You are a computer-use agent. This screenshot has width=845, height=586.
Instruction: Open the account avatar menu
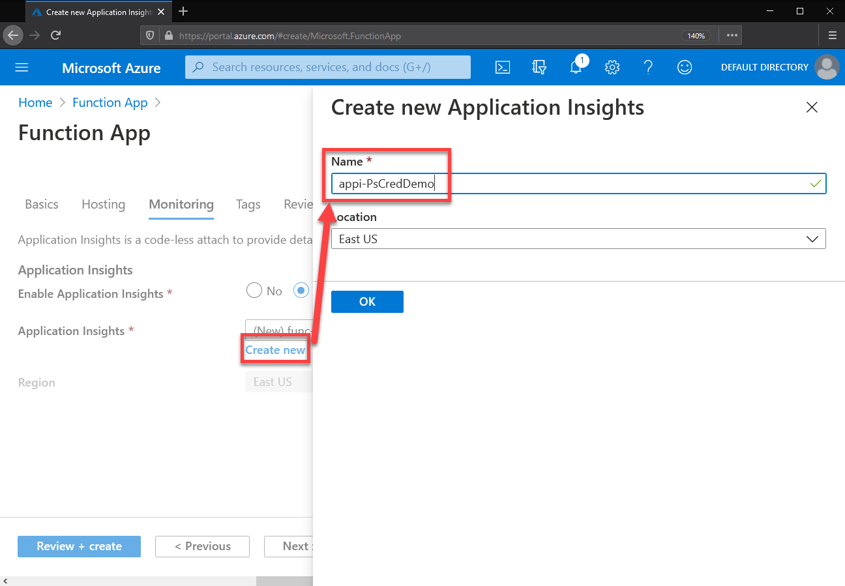tap(827, 67)
